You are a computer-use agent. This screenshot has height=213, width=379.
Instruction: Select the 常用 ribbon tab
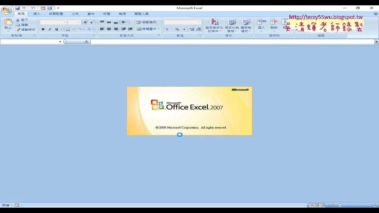[21, 14]
